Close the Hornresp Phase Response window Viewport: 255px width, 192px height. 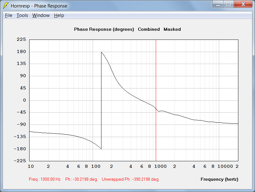pyautogui.click(x=243, y=4)
